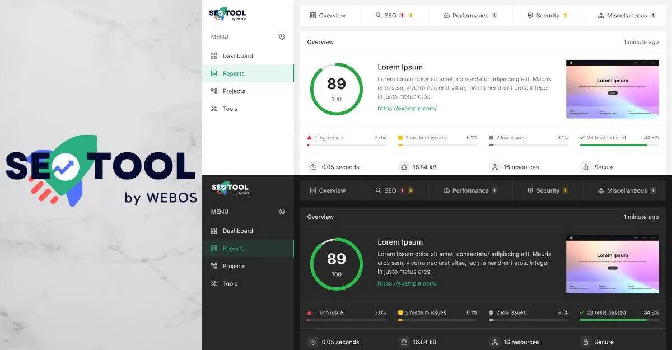Image resolution: width=672 pixels, height=350 pixels.
Task: Click the Performance gauge icon in dark tabs
Action: pyautogui.click(x=446, y=190)
